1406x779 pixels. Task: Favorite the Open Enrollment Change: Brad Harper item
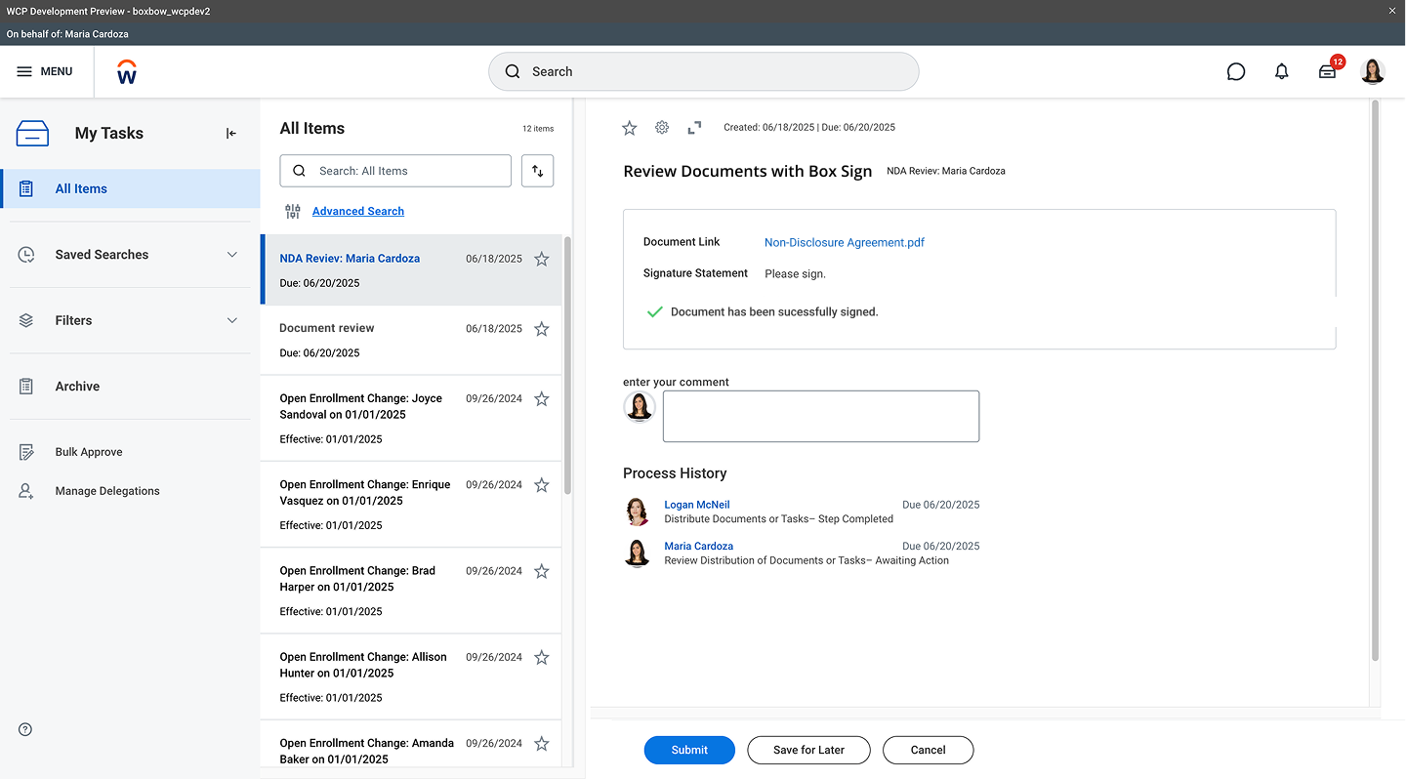tap(542, 571)
